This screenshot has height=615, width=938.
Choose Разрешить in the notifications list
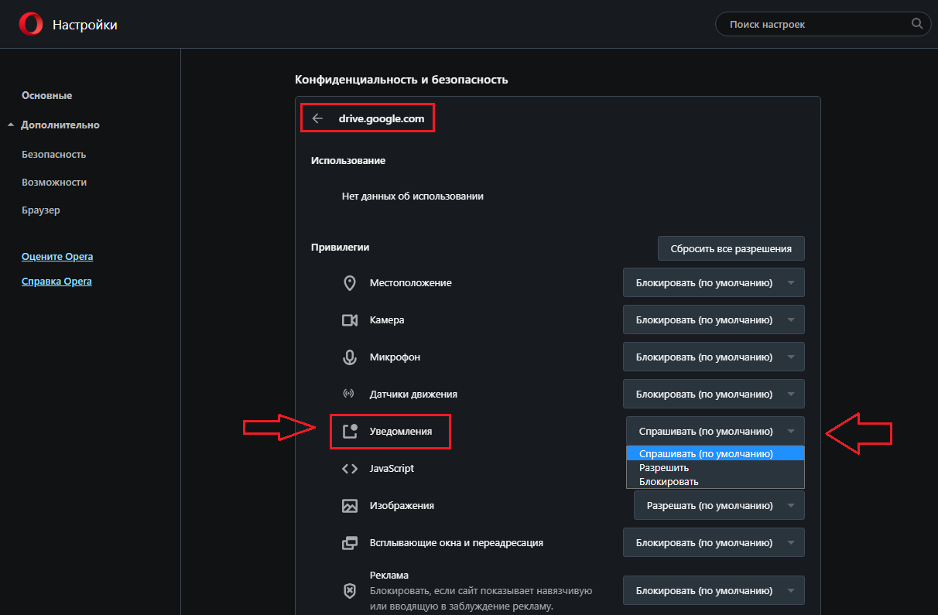coord(715,468)
